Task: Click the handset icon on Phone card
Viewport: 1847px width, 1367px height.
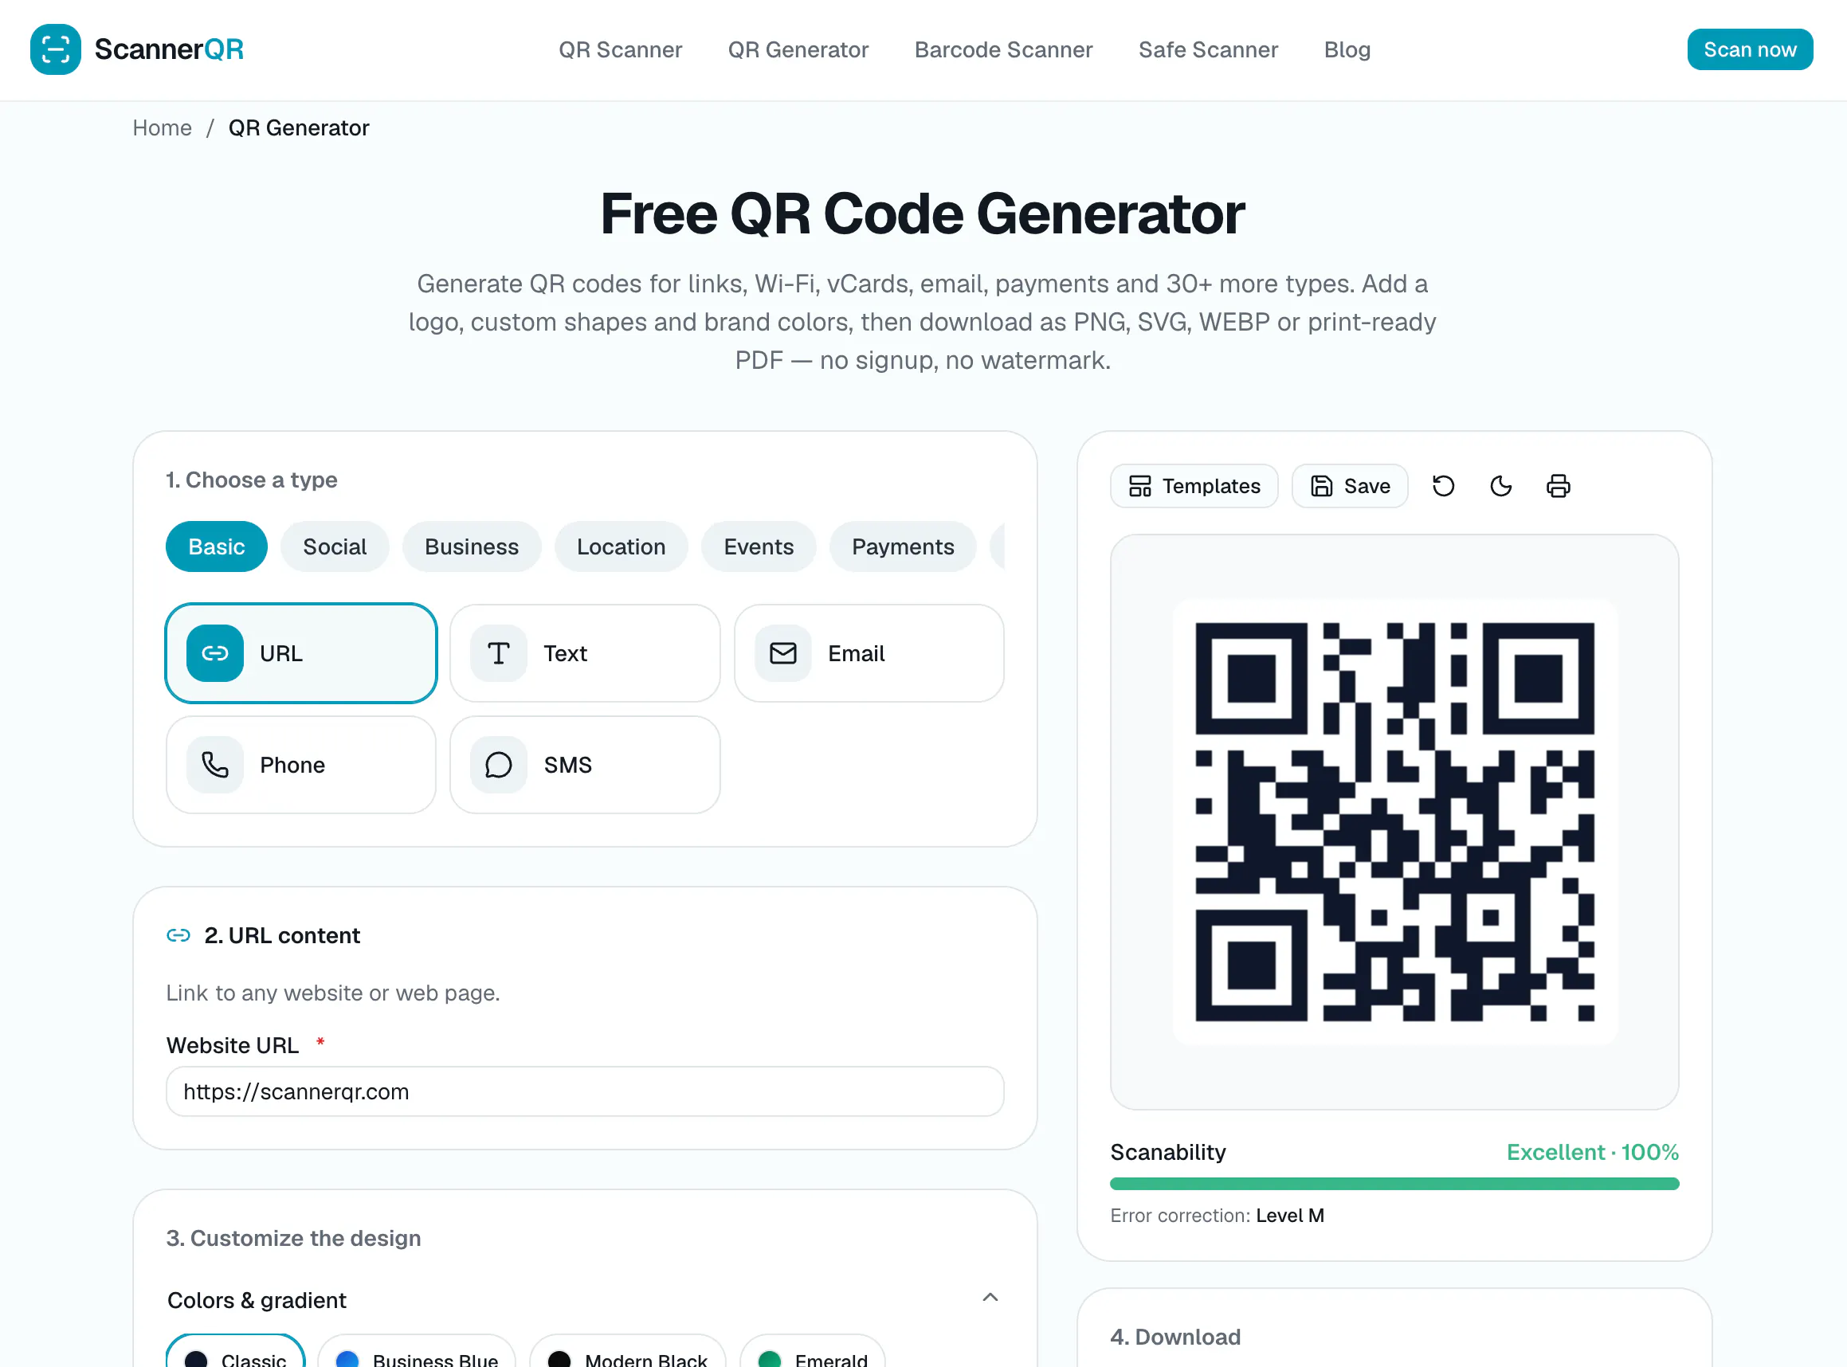Action: [215, 765]
